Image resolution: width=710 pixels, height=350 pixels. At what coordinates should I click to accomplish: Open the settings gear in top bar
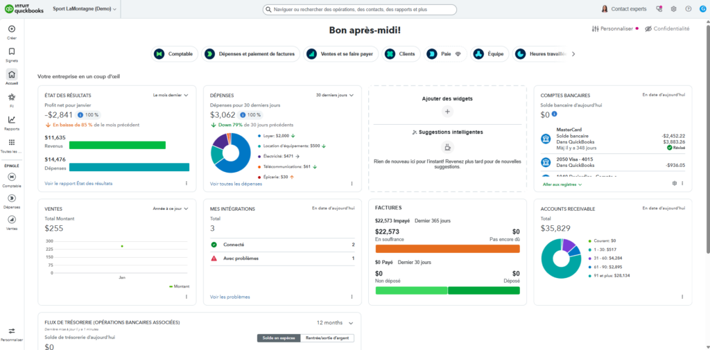[673, 9]
